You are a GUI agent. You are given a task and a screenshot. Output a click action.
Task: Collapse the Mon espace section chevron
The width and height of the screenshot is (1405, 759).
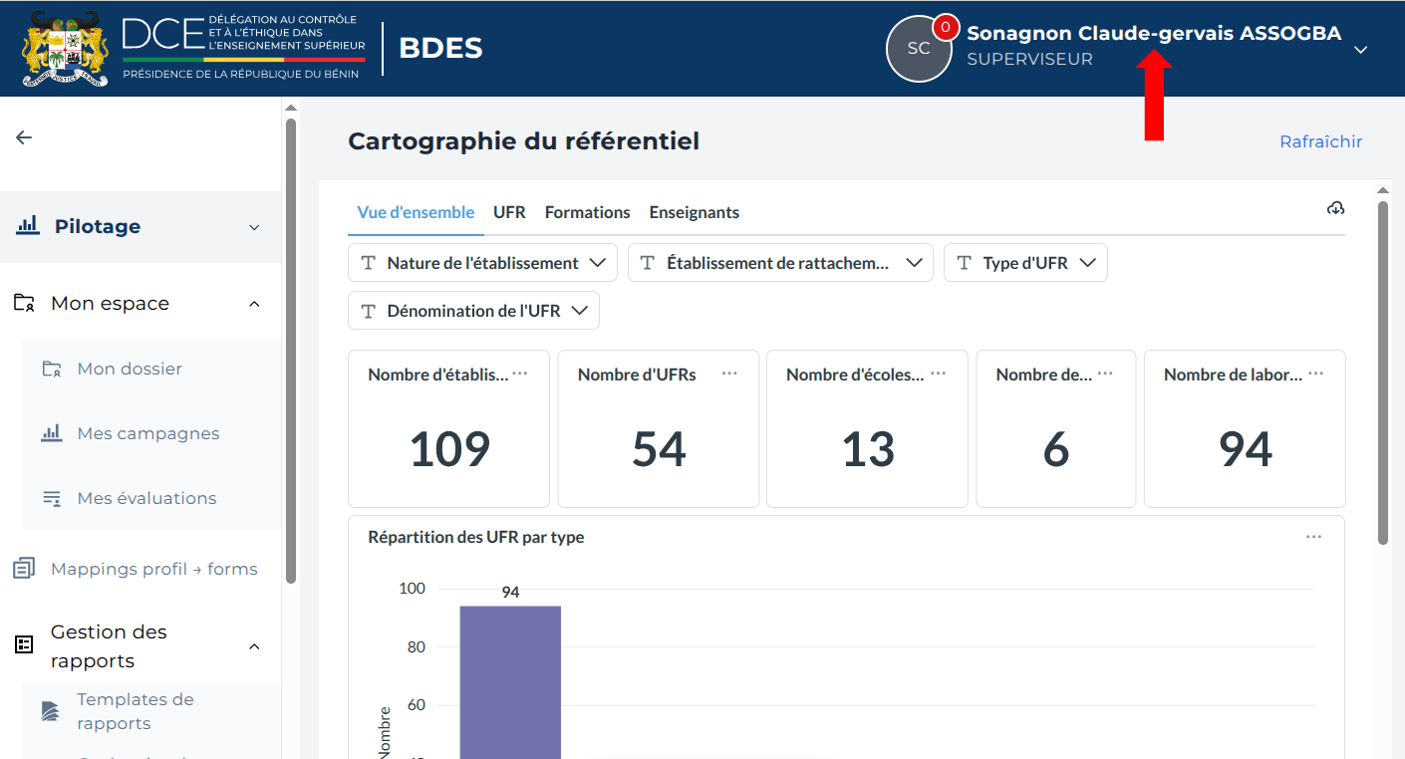[254, 303]
